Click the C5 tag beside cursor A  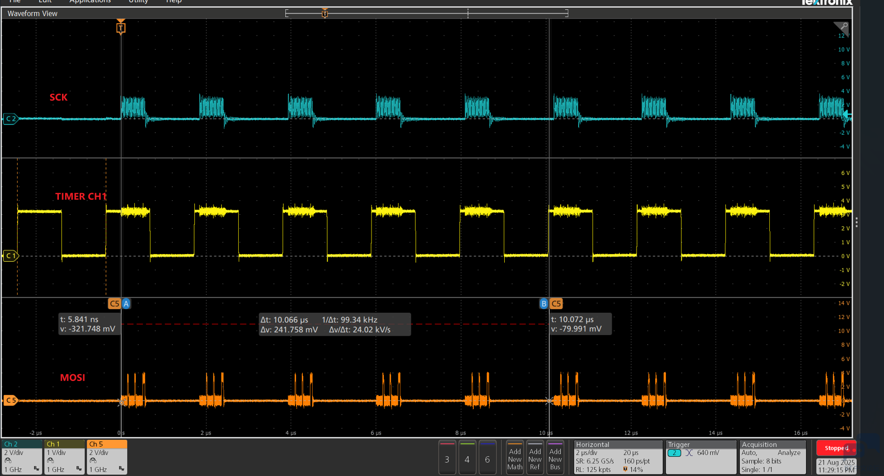(x=114, y=304)
